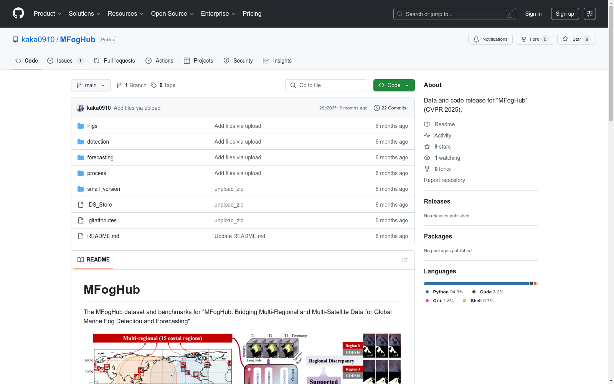This screenshot has width=614, height=384.
Task: Star the MFogHub repository
Action: click(576, 39)
